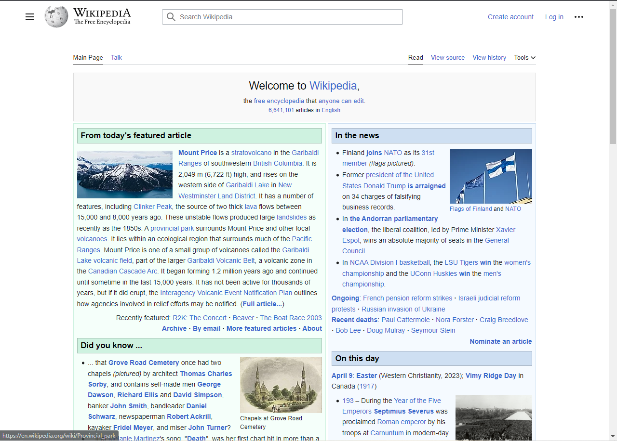Open the Read tab
The width and height of the screenshot is (617, 441).
[416, 57]
